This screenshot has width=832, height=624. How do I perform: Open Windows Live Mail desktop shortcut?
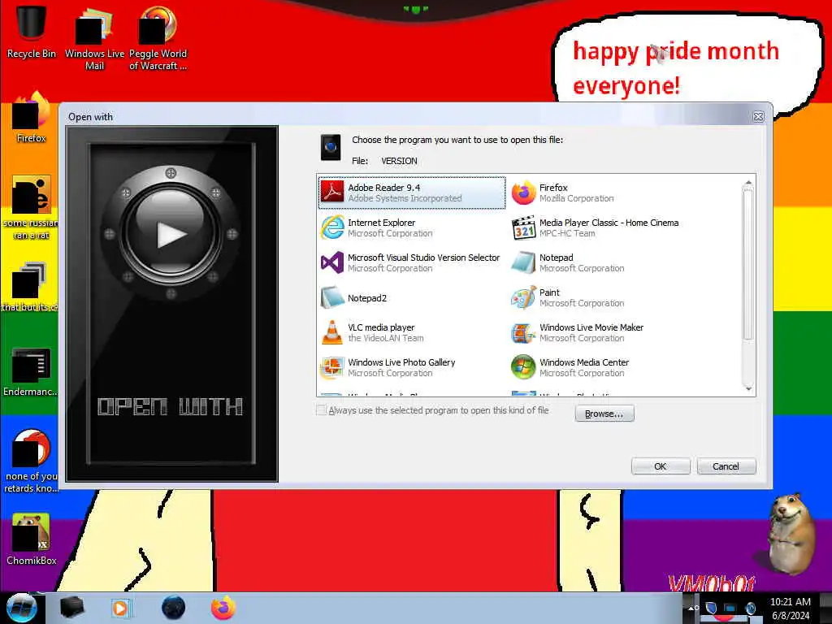coord(94,37)
